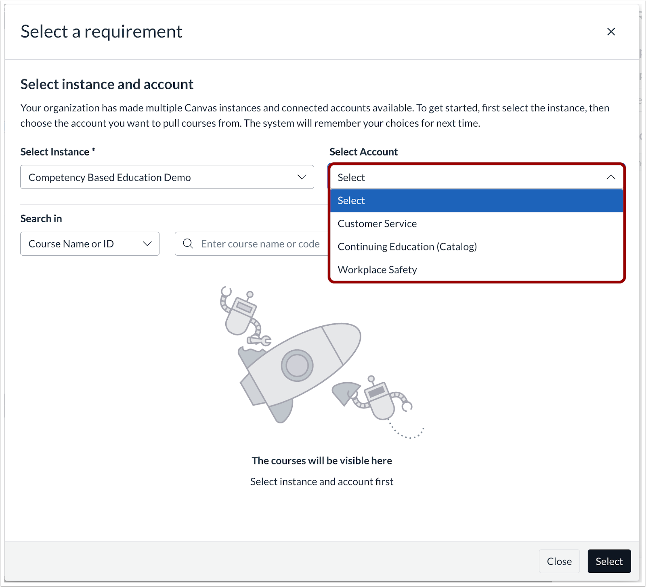Click the Close button
The height and width of the screenshot is (587, 646).
coord(559,561)
